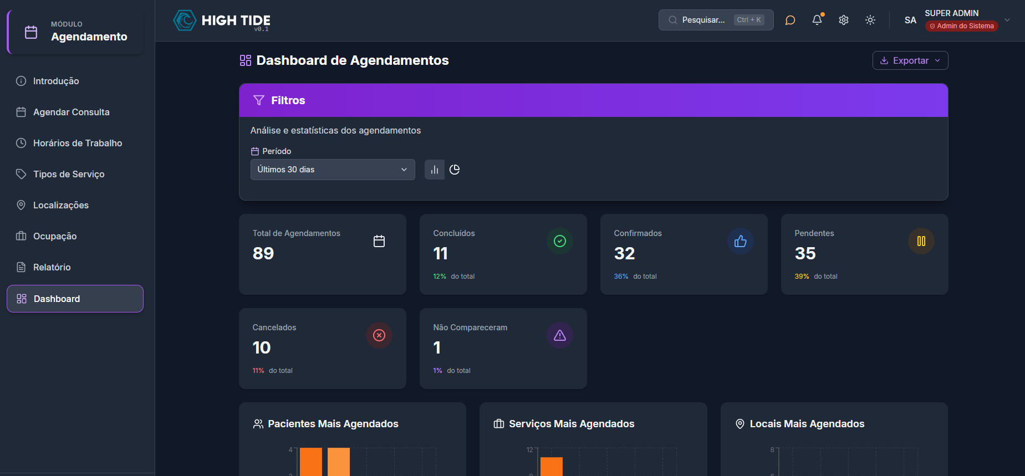Click the Horários de Trabalho clock icon

(x=21, y=143)
